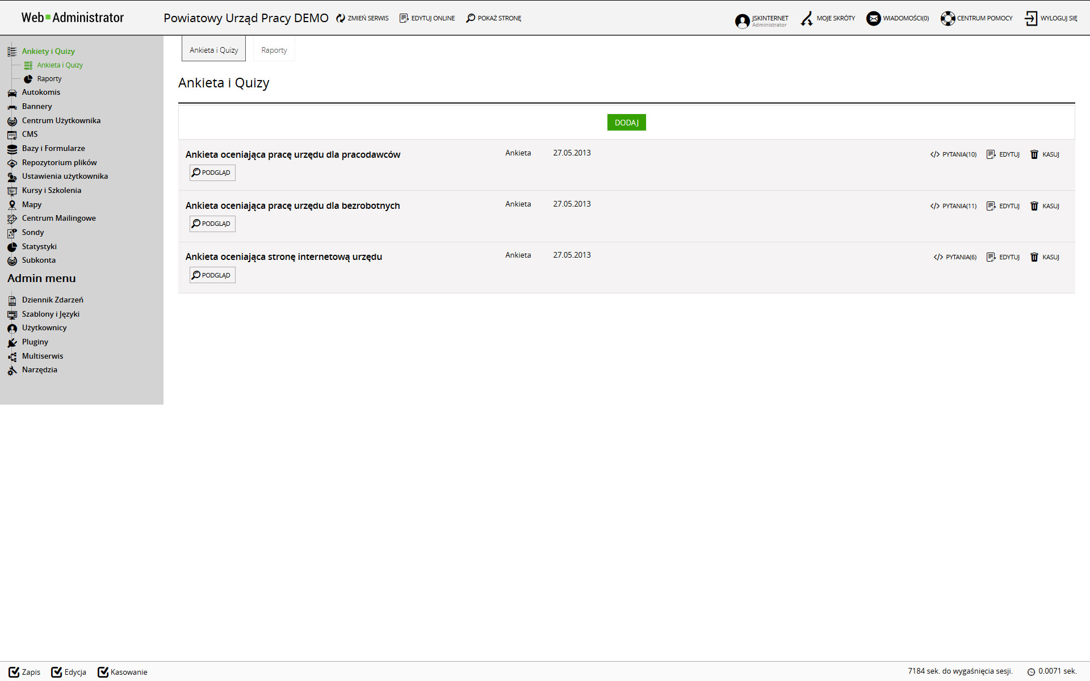Open the Pluginy plug icon
Image resolution: width=1090 pixels, height=681 pixels.
click(12, 342)
